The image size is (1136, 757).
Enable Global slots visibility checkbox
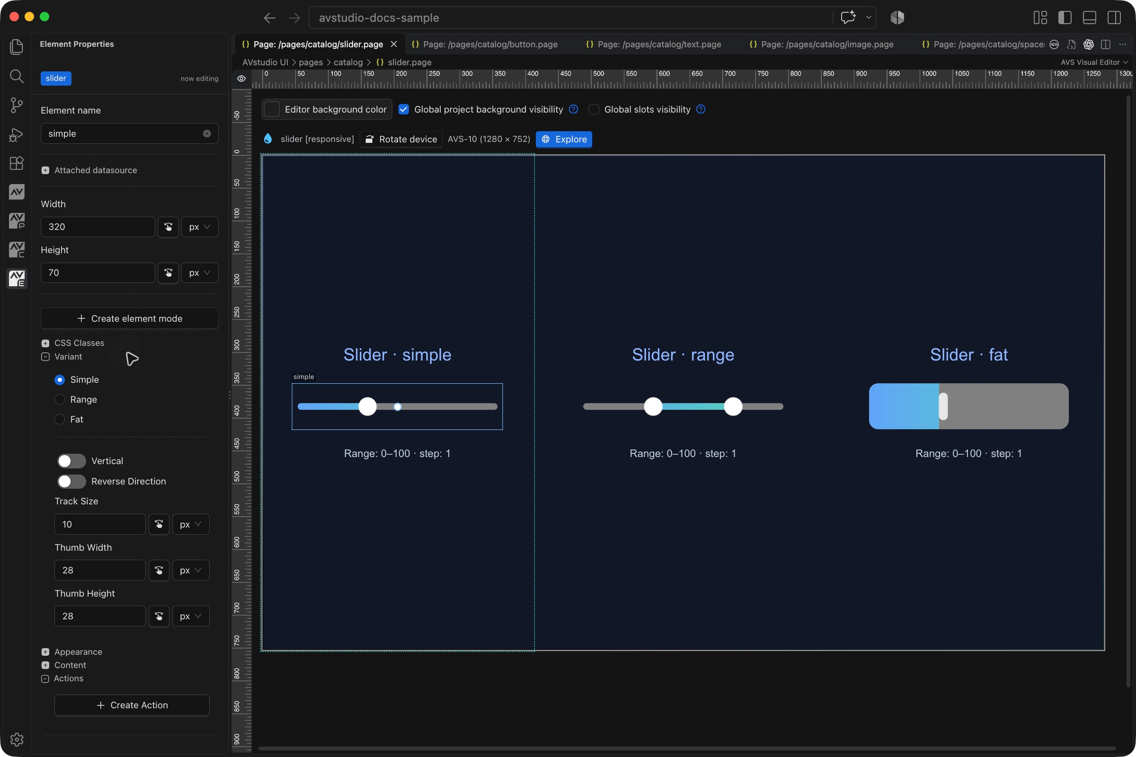pyautogui.click(x=594, y=110)
